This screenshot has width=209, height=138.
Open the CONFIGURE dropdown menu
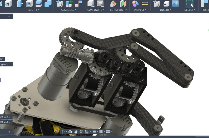[95, 10]
